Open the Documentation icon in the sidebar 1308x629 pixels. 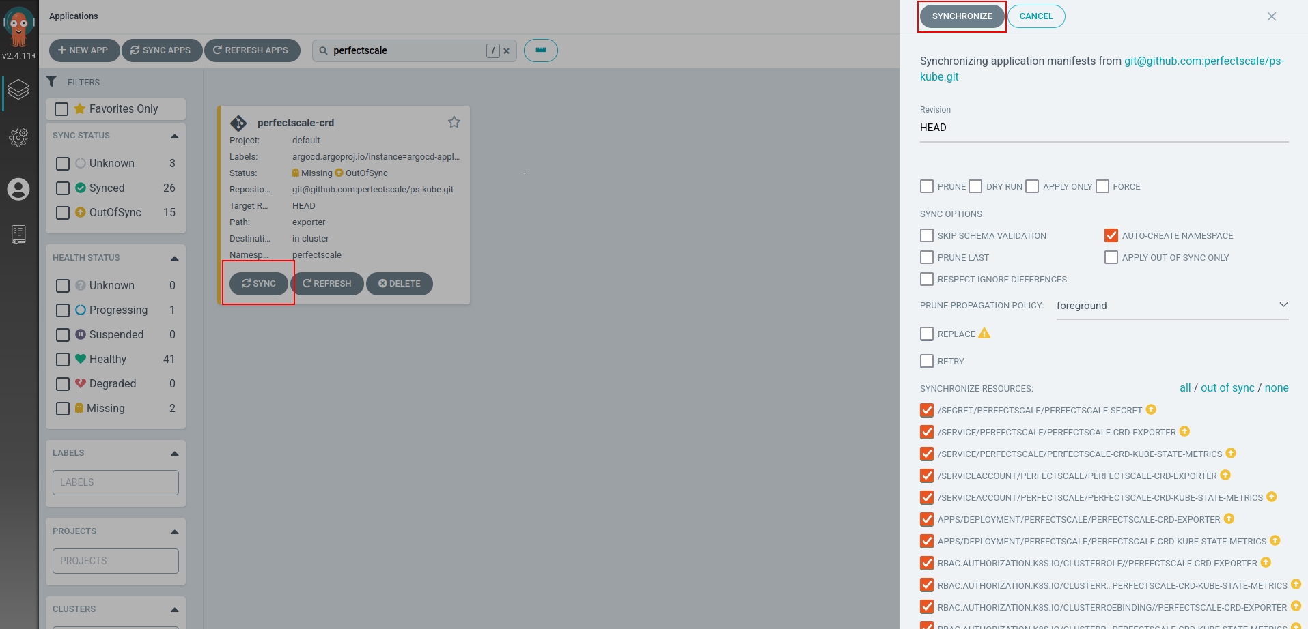coord(18,235)
